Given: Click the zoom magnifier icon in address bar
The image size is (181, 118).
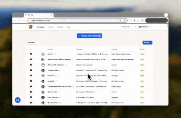Looking at the screenshot, I should click(x=120, y=20).
